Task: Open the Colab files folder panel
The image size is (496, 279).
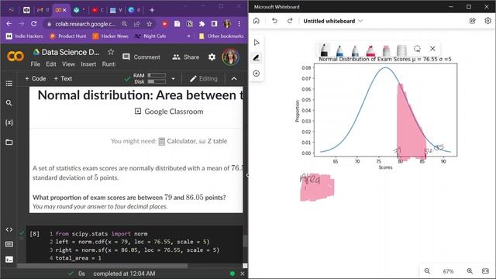Action: pyautogui.click(x=9, y=142)
